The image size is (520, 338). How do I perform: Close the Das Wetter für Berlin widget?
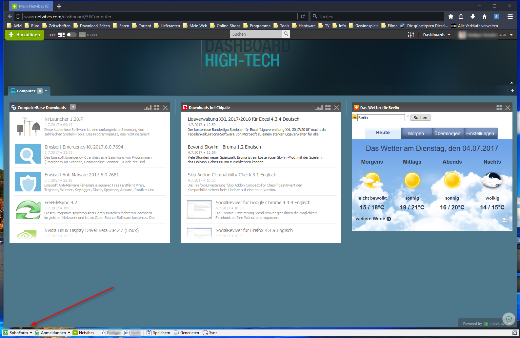(x=508, y=108)
